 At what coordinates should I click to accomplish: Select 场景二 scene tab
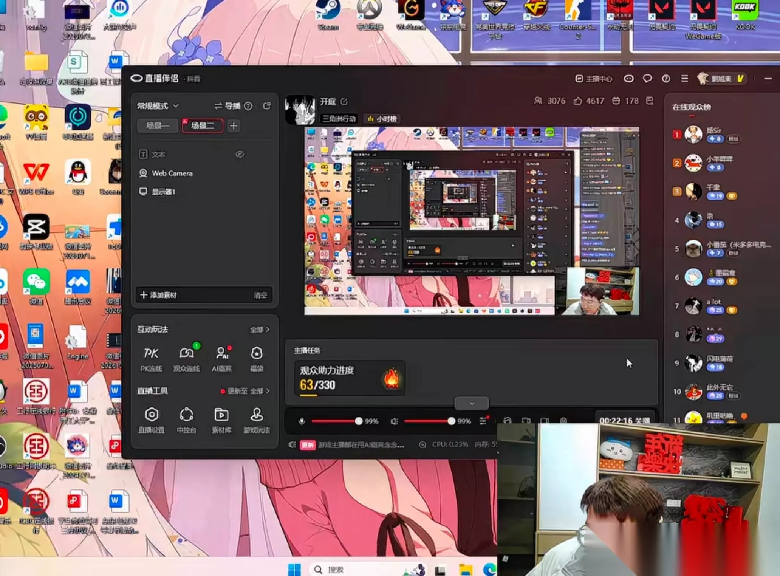202,126
